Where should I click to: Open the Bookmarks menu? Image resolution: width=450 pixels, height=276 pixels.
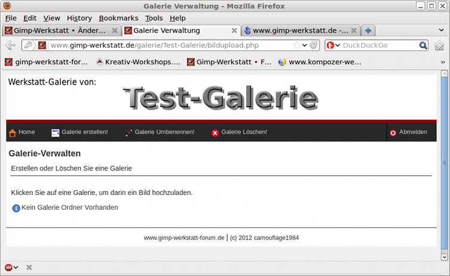pos(118,18)
